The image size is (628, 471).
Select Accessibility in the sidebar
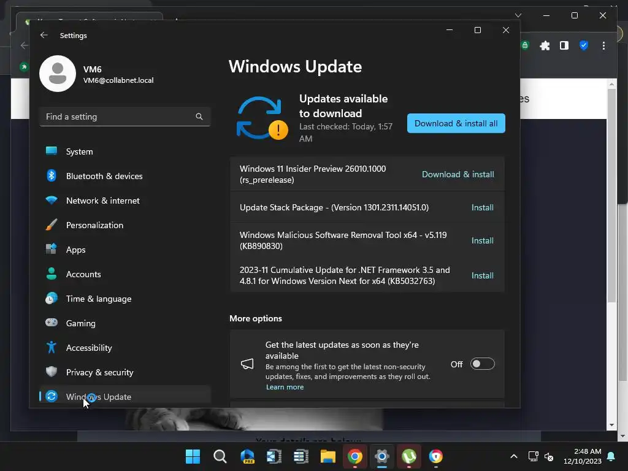125,348
